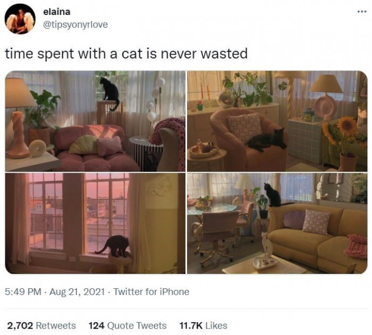Open the top-right photo of cat on armchair
The height and width of the screenshot is (335, 372).
(277, 121)
